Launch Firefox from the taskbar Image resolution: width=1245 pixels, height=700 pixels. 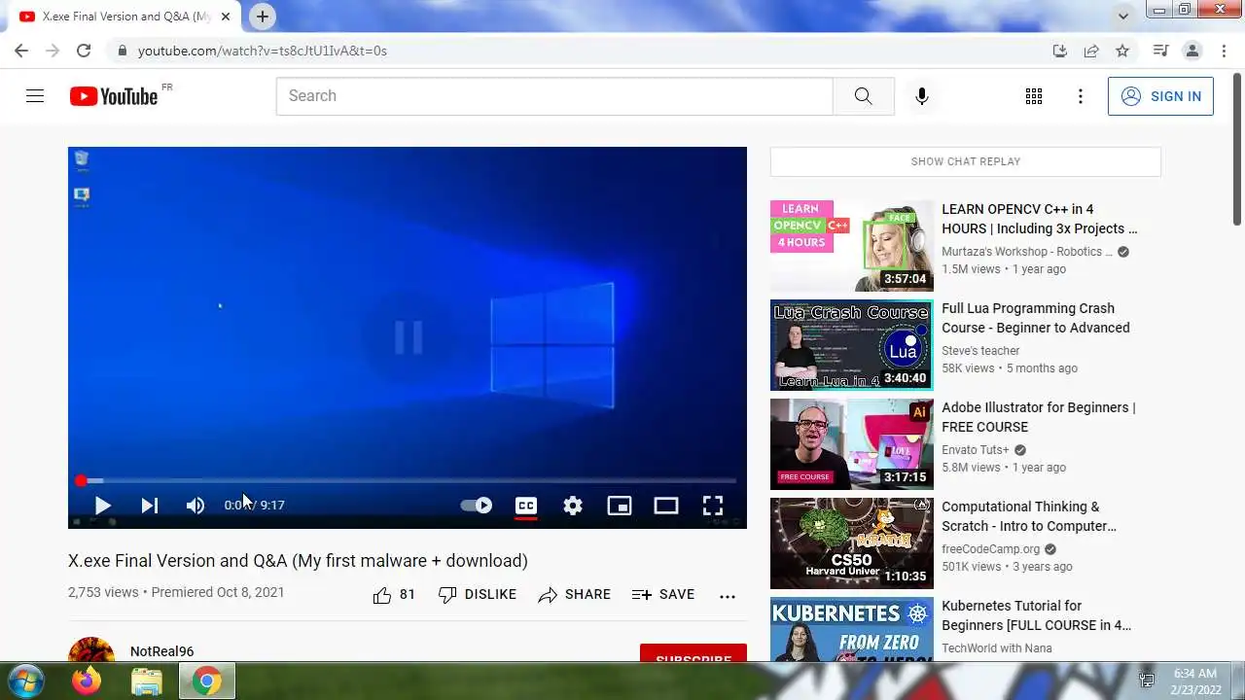[87, 682]
